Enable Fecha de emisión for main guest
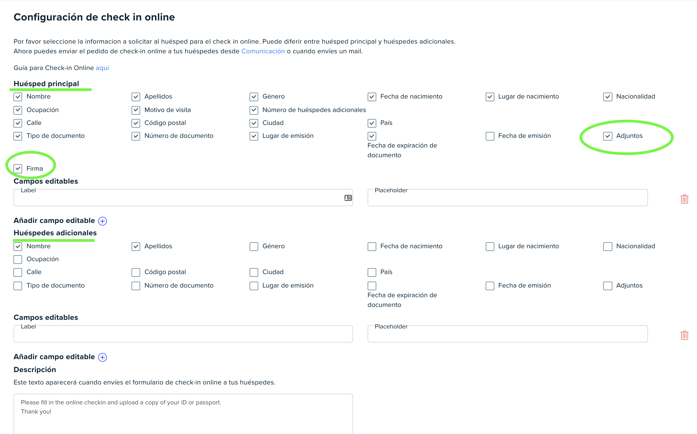 [x=490, y=136]
